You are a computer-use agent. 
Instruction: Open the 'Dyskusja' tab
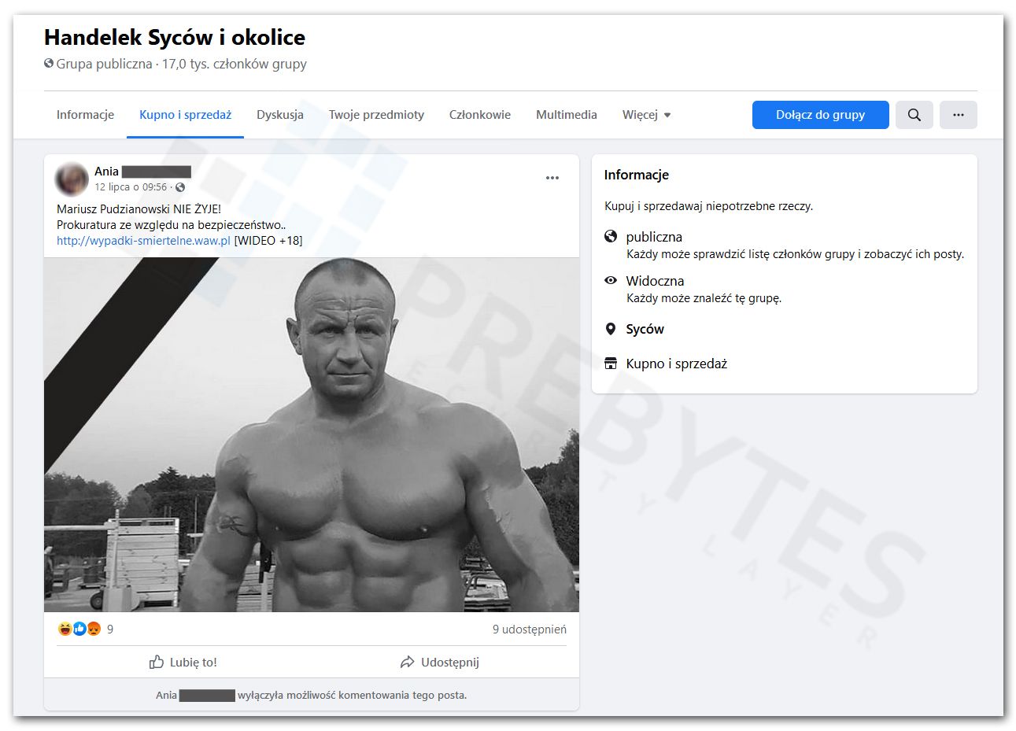(x=280, y=115)
